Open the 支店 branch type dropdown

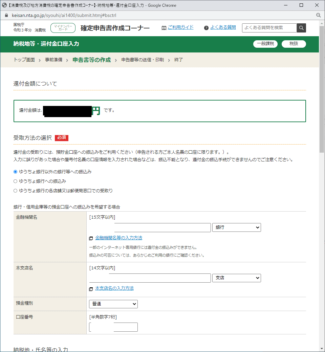(x=237, y=278)
